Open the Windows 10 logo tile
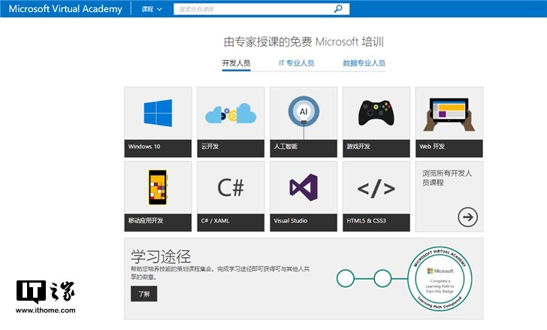Image resolution: width=547 pixels, height=330 pixels. pyautogui.click(x=158, y=113)
